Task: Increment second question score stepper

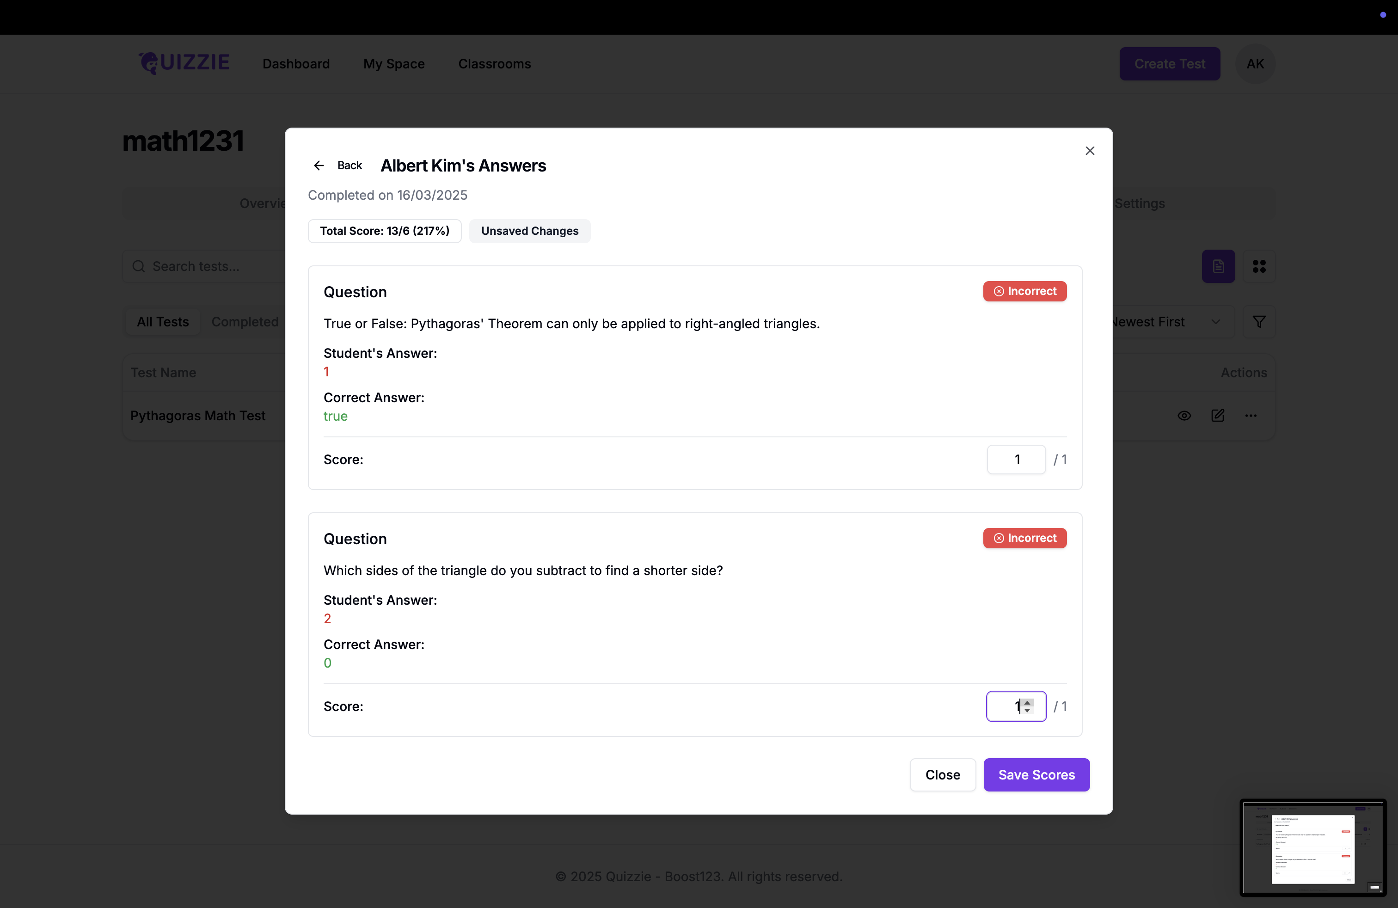Action: (x=1027, y=702)
